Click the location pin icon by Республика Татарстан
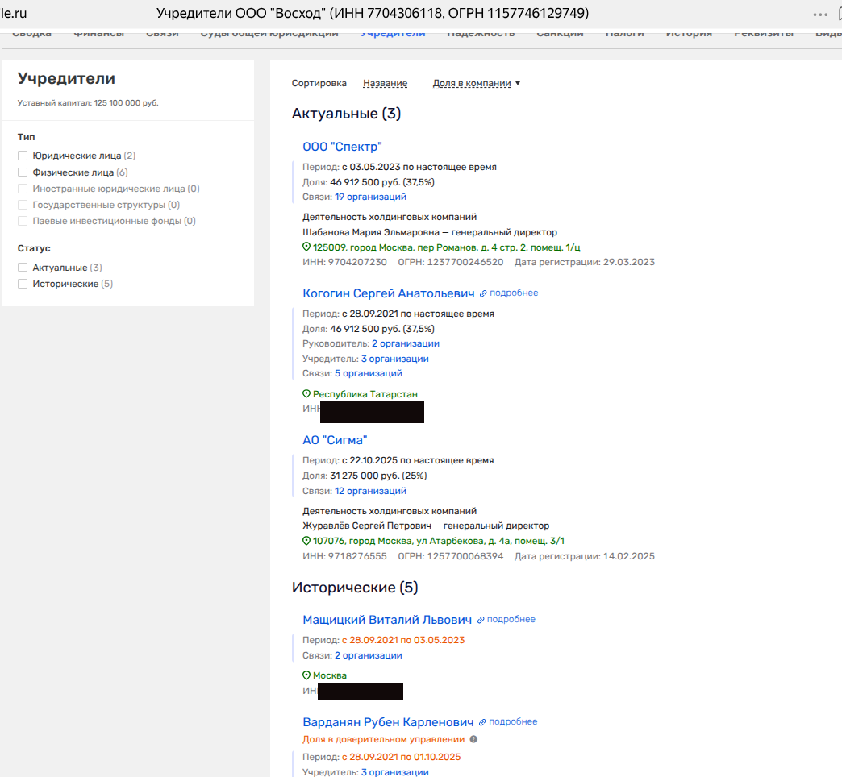 306,394
